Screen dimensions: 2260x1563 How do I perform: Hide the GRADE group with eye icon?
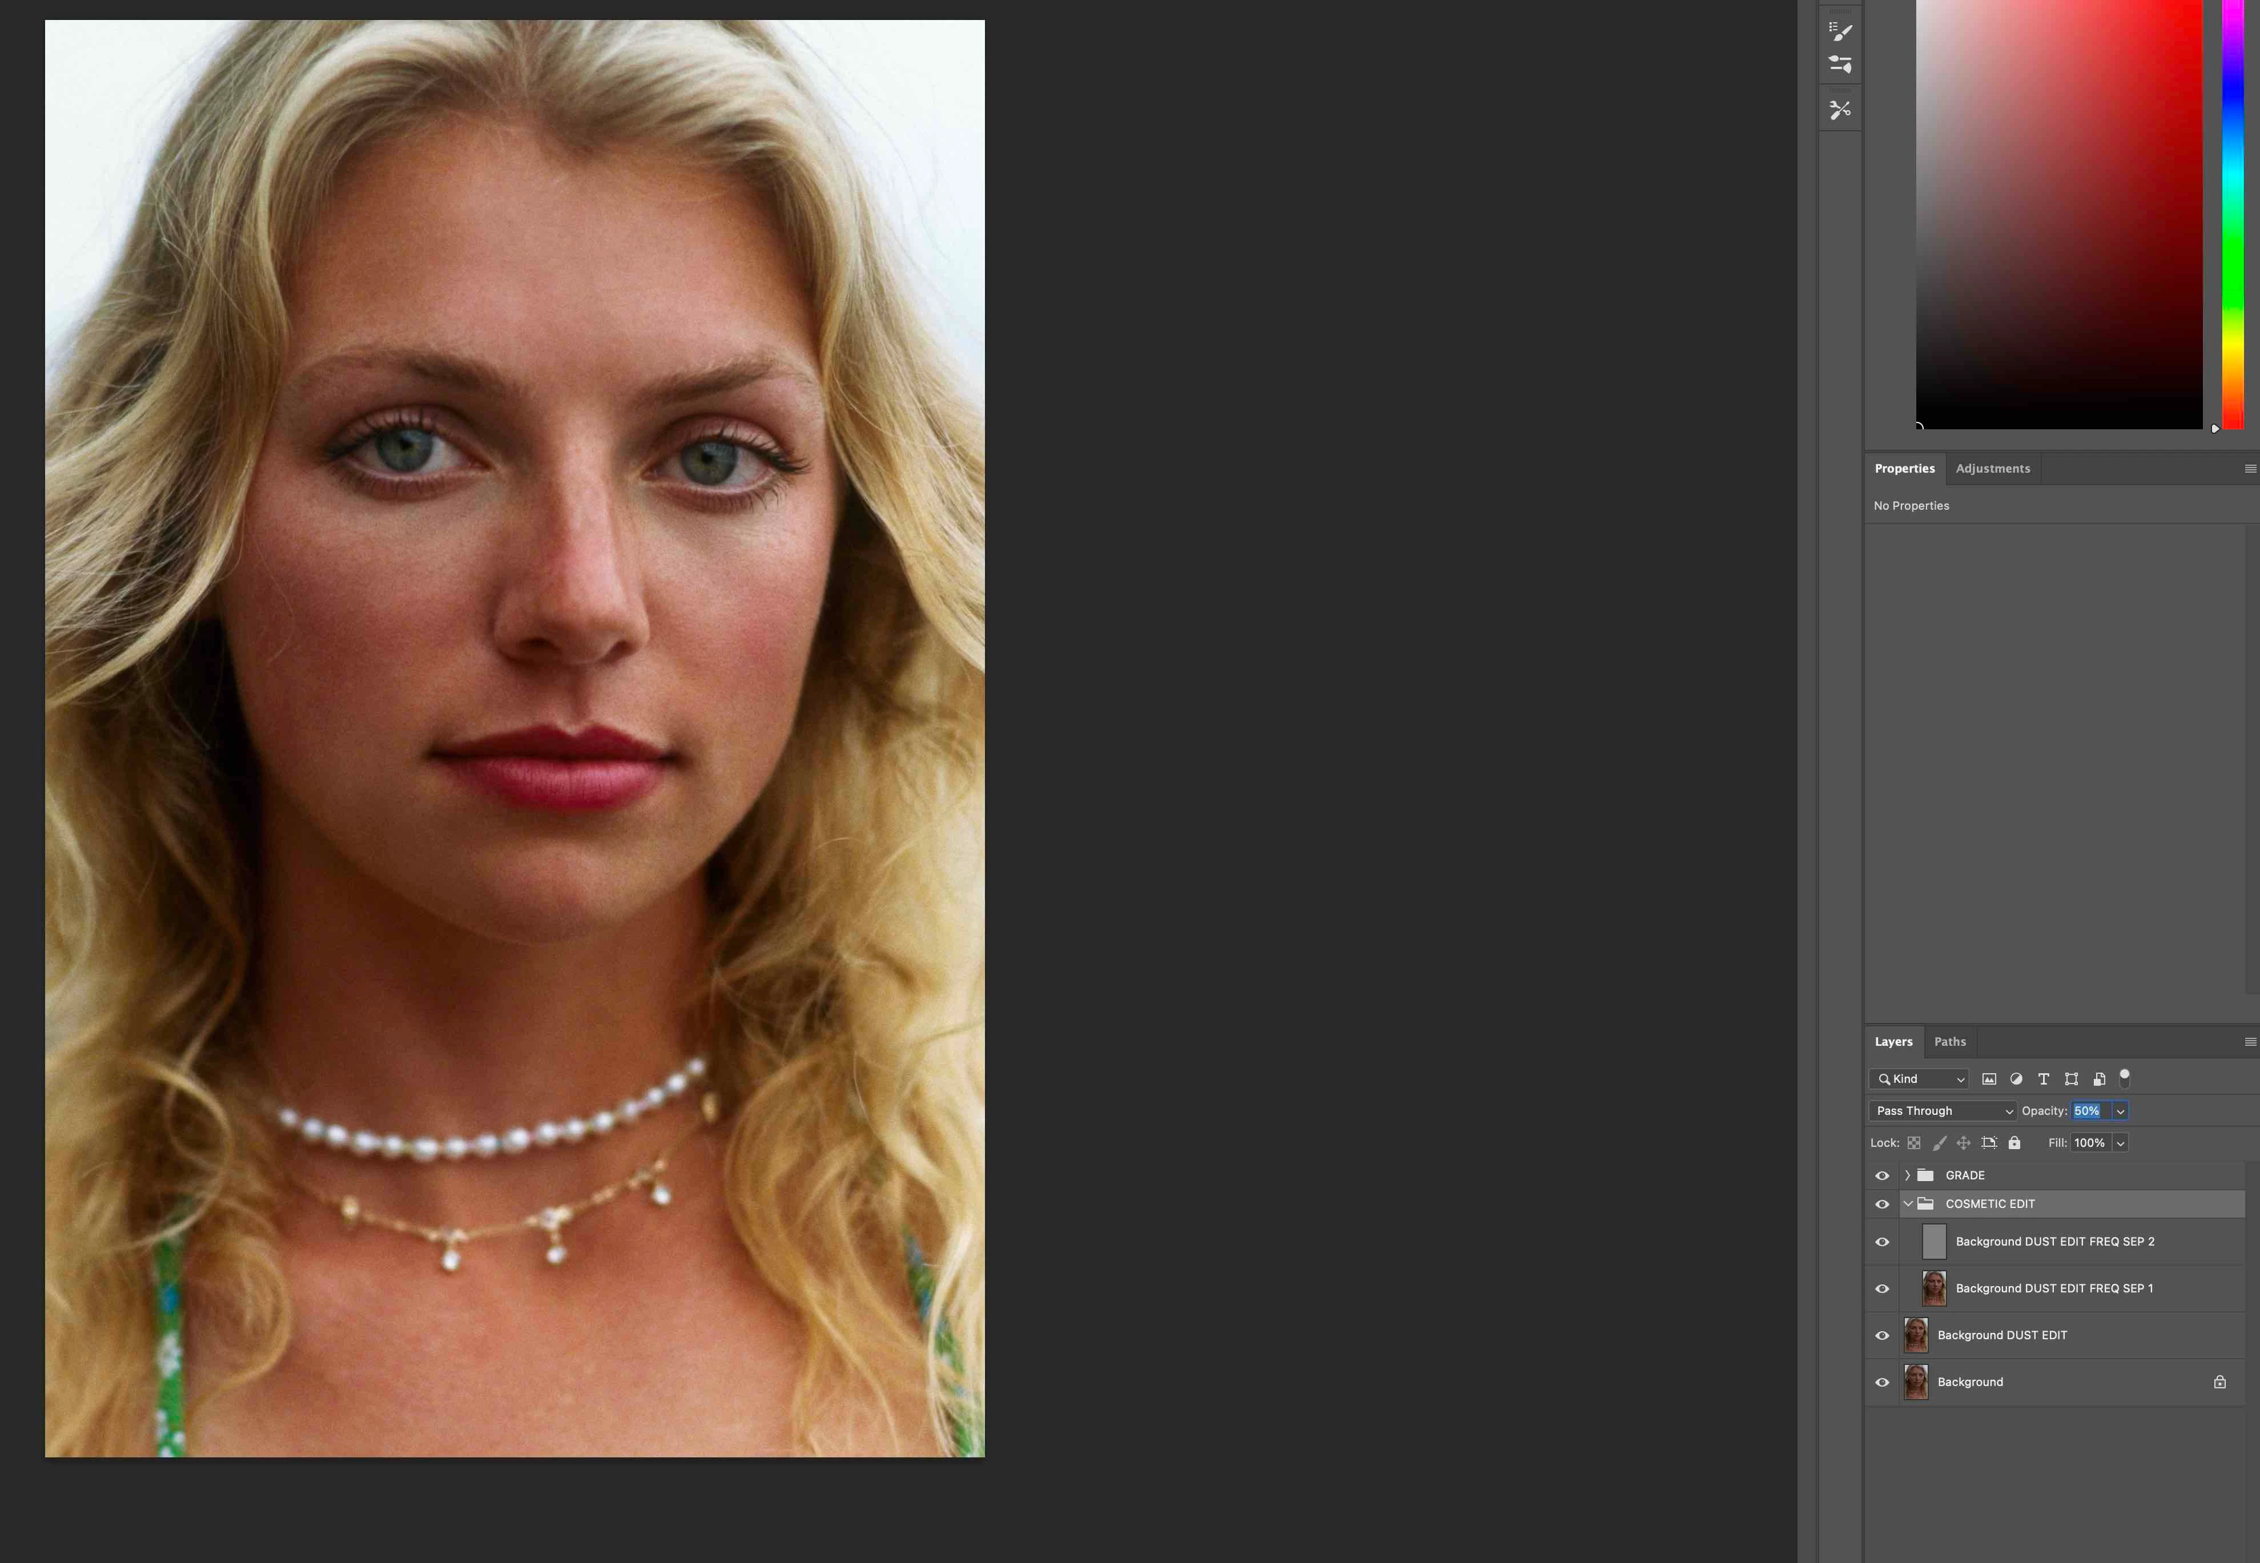pyautogui.click(x=1882, y=1175)
